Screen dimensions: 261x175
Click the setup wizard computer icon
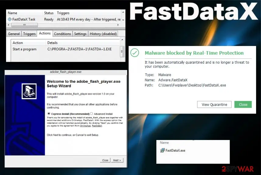pyautogui.click(x=29, y=91)
